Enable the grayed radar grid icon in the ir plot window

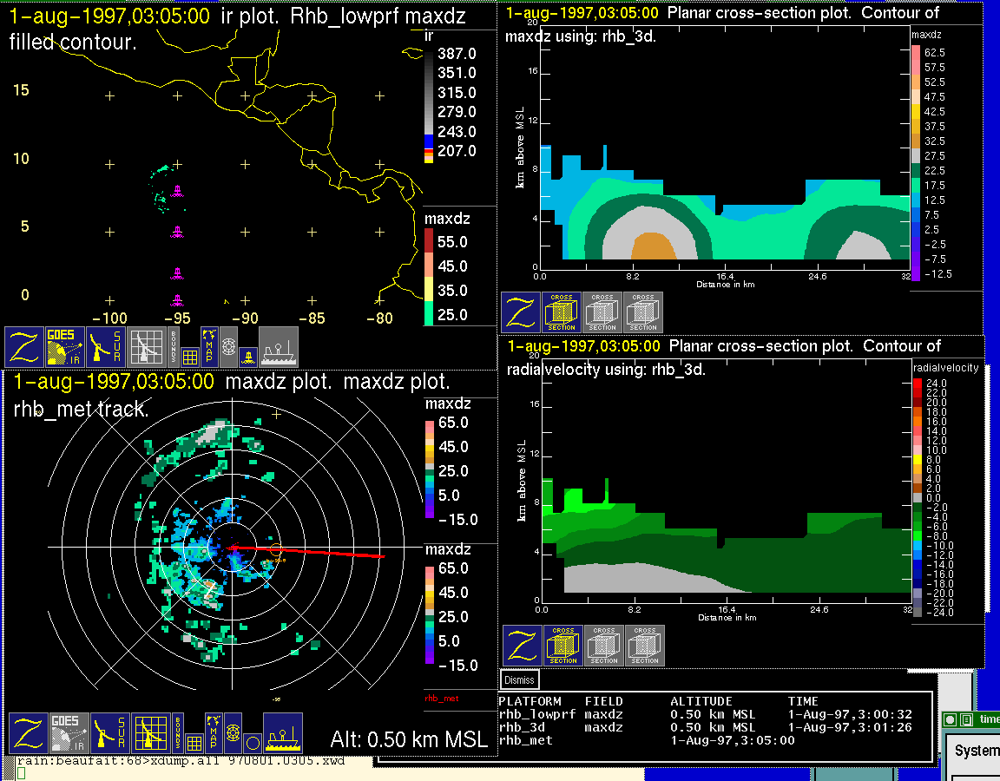click(x=147, y=347)
